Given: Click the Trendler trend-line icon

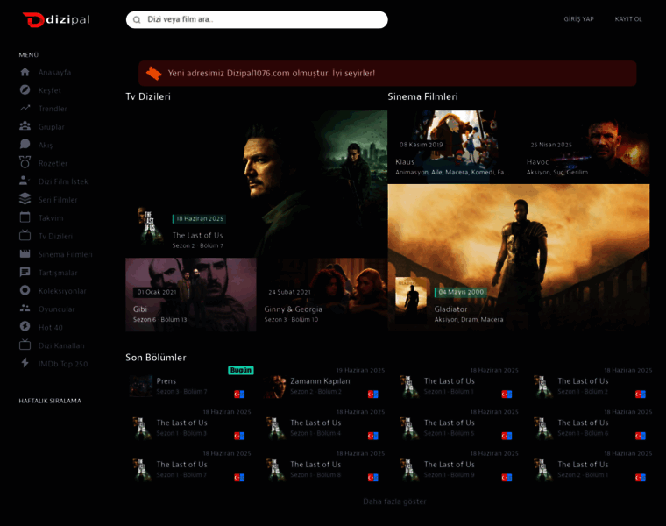Looking at the screenshot, I should 25,109.
